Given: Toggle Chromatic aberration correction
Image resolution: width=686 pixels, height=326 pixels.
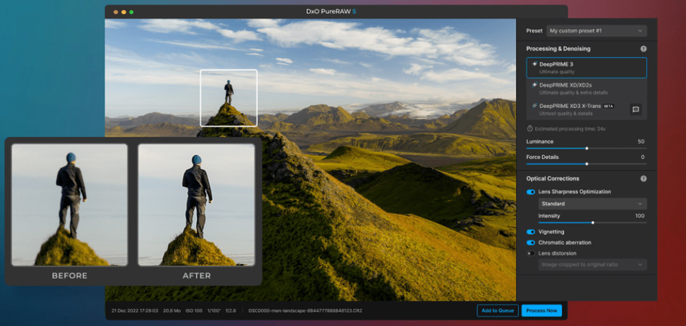Looking at the screenshot, I should [531, 242].
